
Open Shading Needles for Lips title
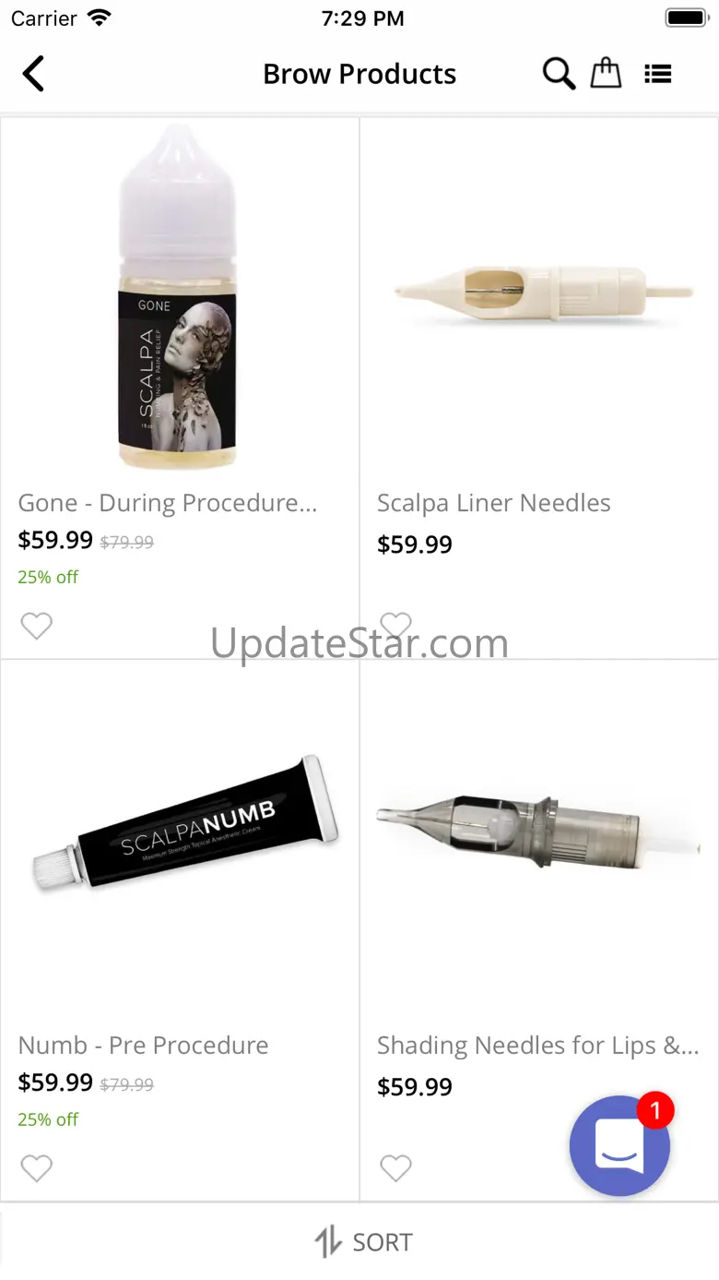tap(538, 1046)
